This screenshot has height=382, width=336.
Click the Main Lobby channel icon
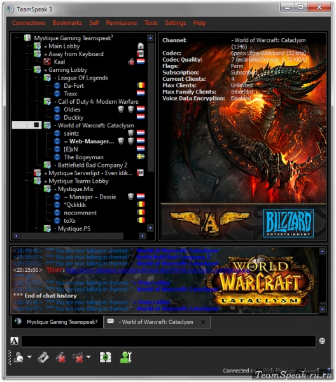[37, 46]
